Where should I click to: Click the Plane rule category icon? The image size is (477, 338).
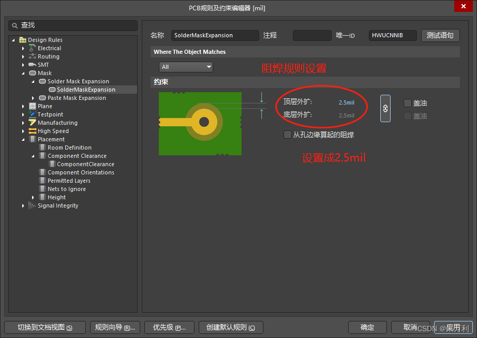[33, 106]
